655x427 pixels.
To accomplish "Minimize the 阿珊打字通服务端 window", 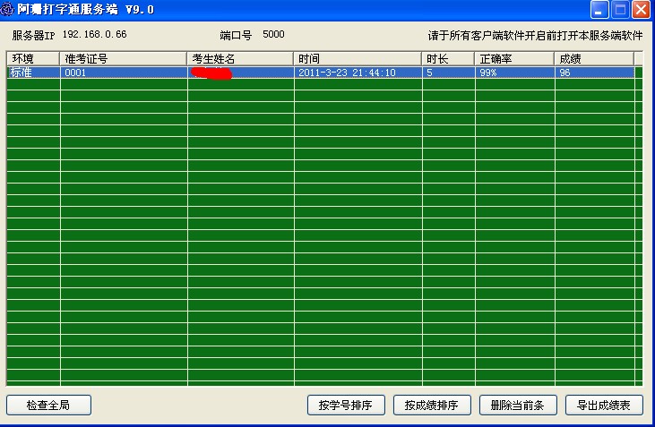I will (x=599, y=10).
